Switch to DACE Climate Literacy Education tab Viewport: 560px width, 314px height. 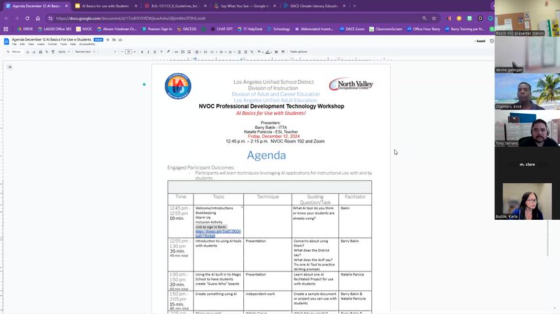click(x=314, y=6)
